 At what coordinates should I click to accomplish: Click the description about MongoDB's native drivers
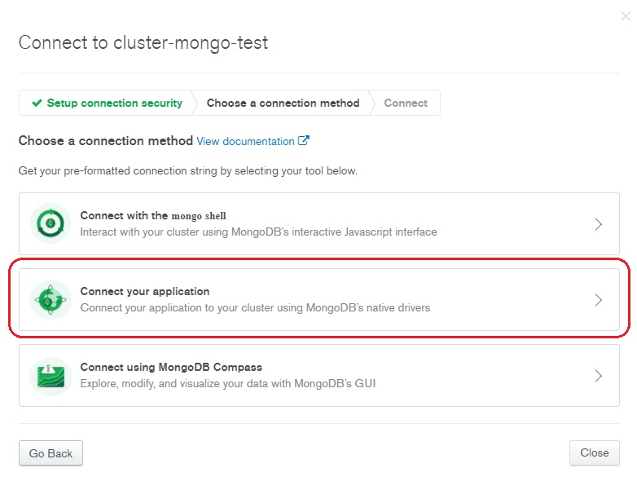[x=255, y=308]
